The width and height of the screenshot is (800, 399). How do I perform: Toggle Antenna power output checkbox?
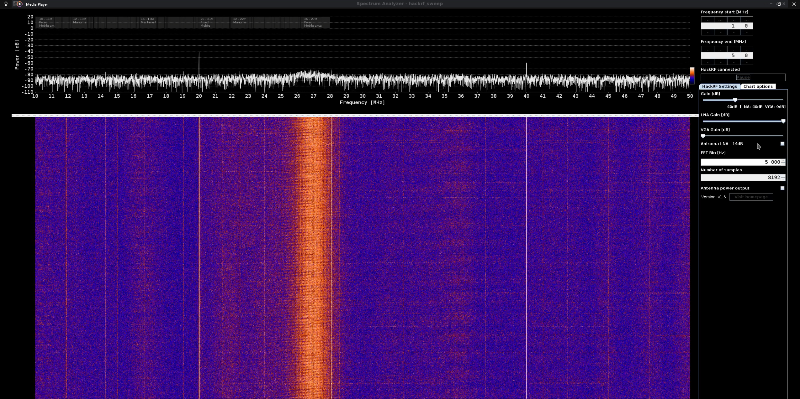782,188
